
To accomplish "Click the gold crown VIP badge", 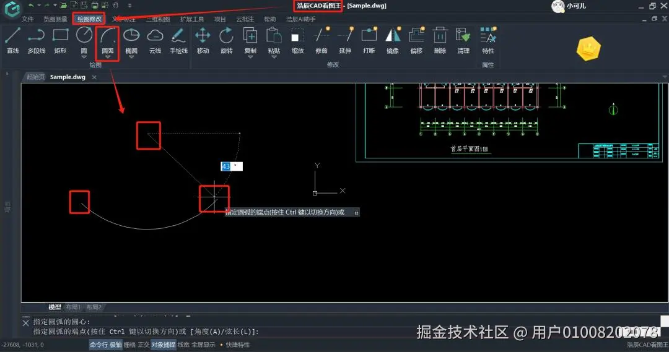I will [x=588, y=49].
